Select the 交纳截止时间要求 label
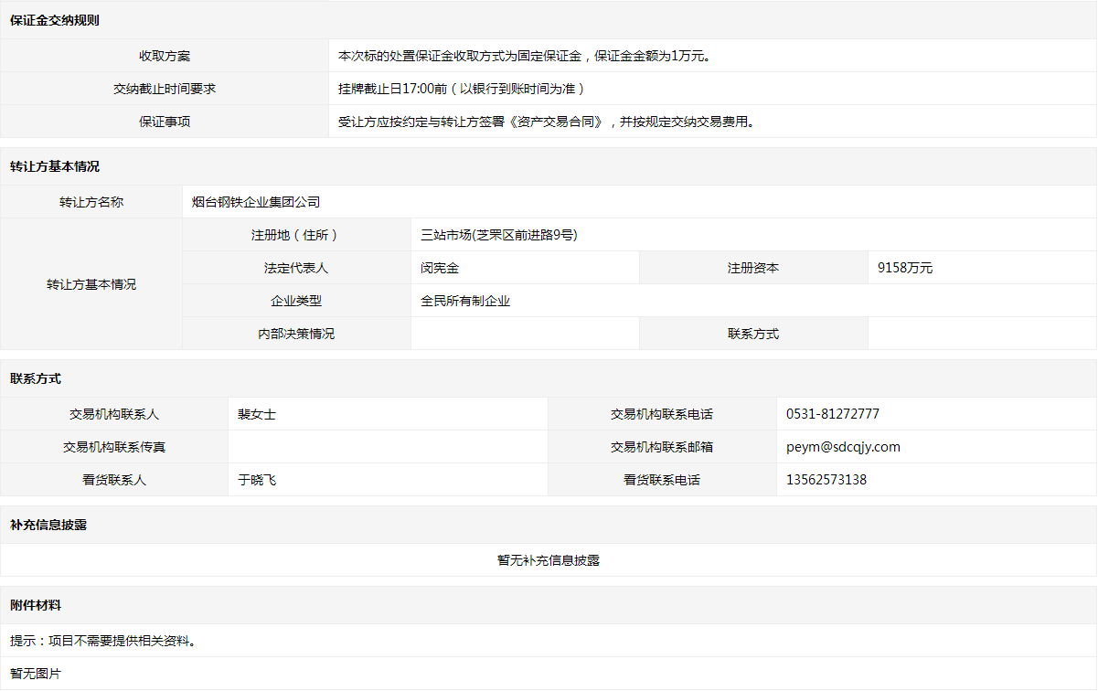 165,89
